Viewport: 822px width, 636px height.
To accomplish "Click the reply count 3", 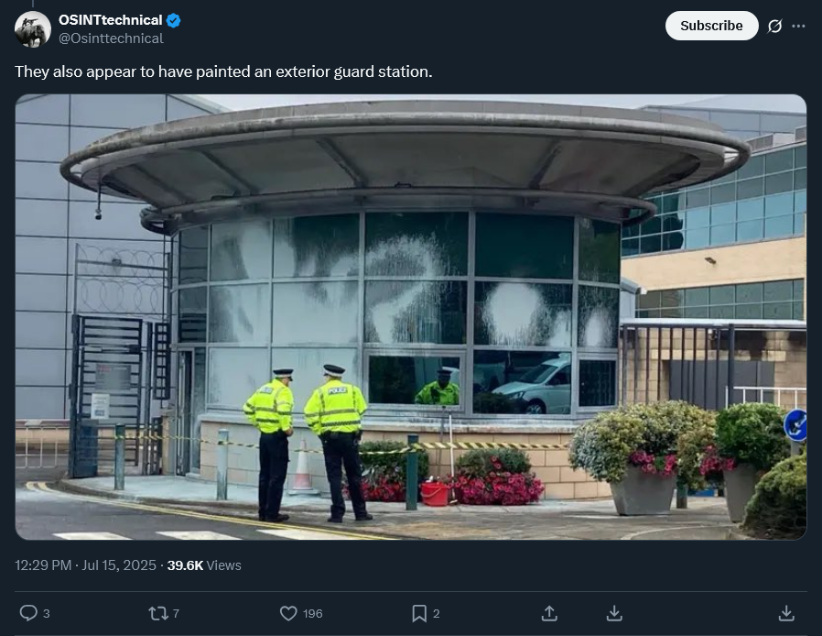I will 46,613.
